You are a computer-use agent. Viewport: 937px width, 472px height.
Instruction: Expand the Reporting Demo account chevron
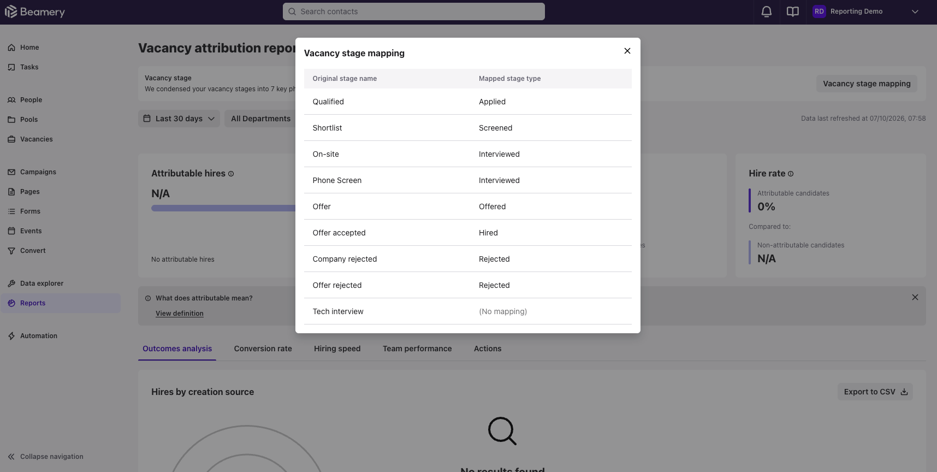[915, 11]
